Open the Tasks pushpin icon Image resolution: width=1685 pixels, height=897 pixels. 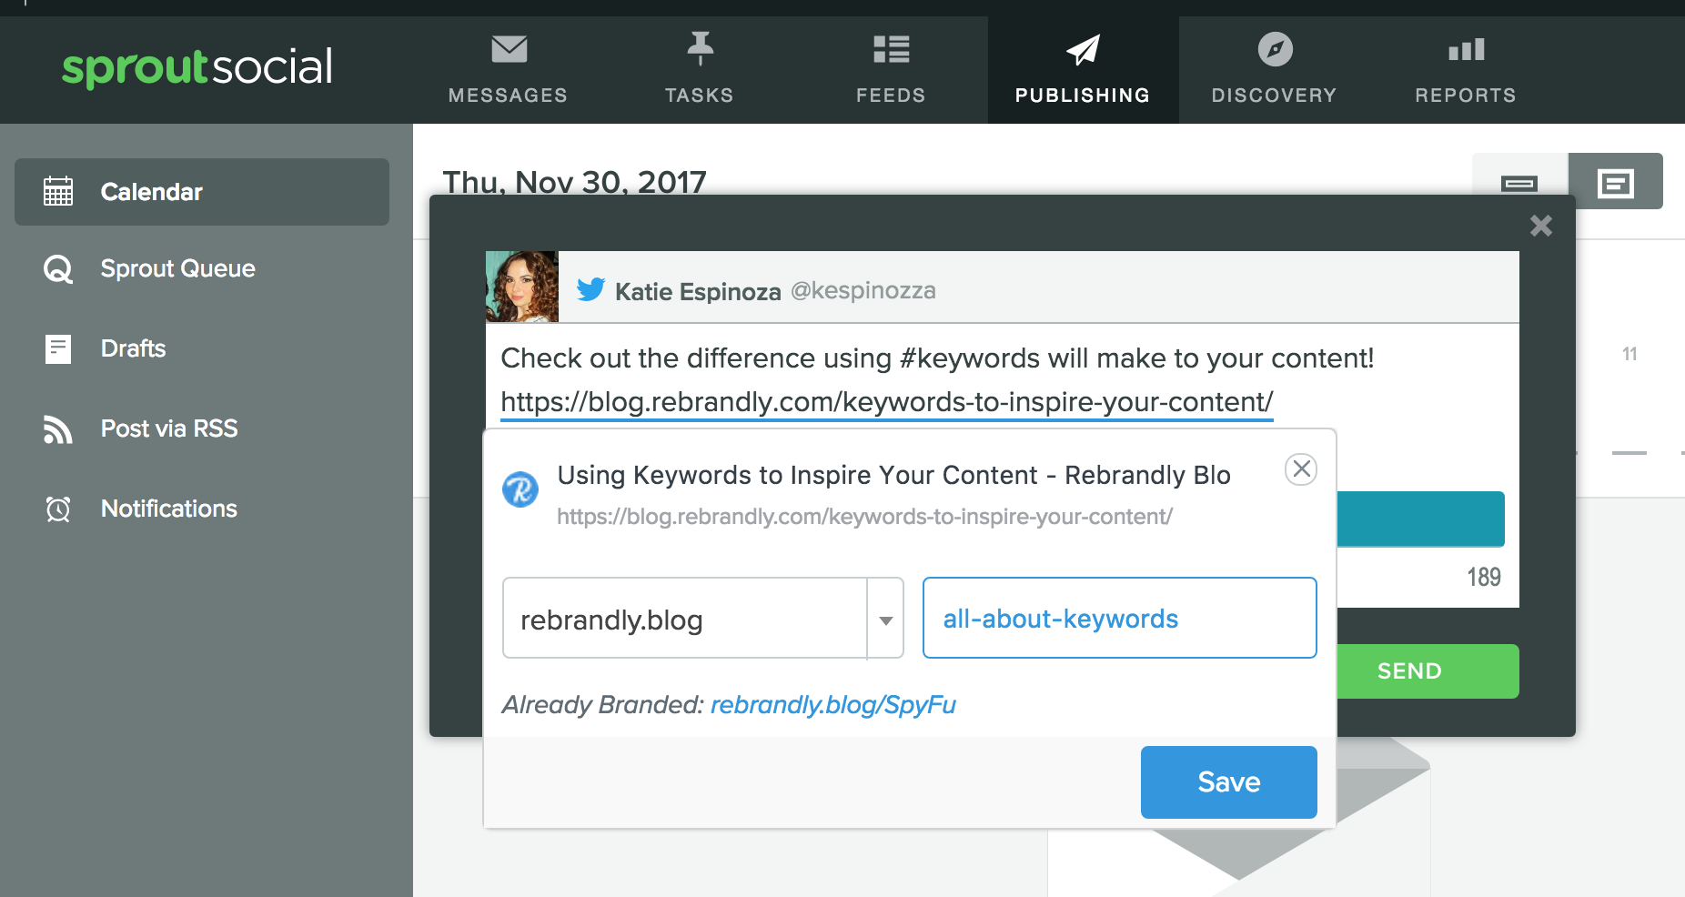pos(700,48)
